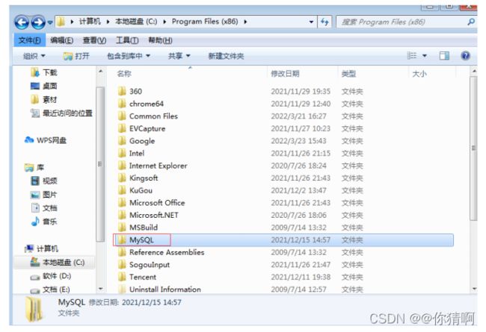Expand the address bar history dropdown

pos(311,22)
